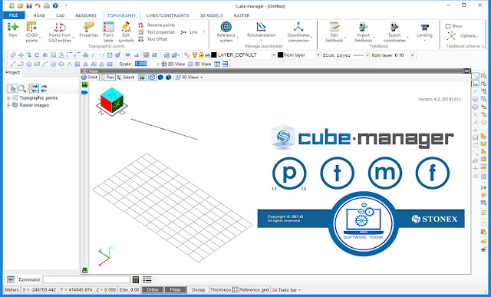Click the Edit symbols pencil icon
Viewport: 491px width, 297px height.
pyautogui.click(x=126, y=27)
